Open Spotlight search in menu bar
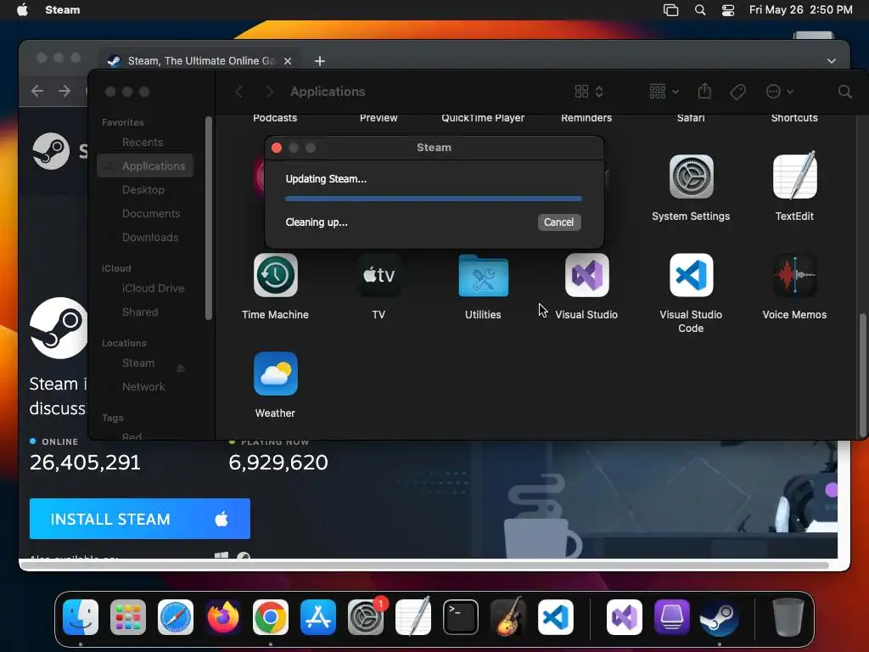869x652 pixels. pyautogui.click(x=700, y=10)
